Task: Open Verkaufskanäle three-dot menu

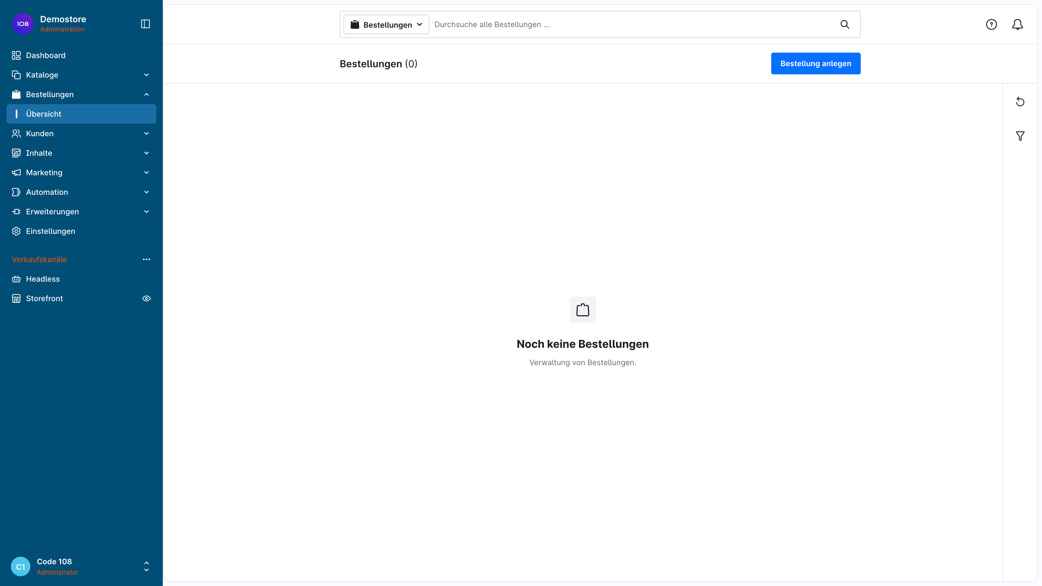Action: pyautogui.click(x=147, y=259)
